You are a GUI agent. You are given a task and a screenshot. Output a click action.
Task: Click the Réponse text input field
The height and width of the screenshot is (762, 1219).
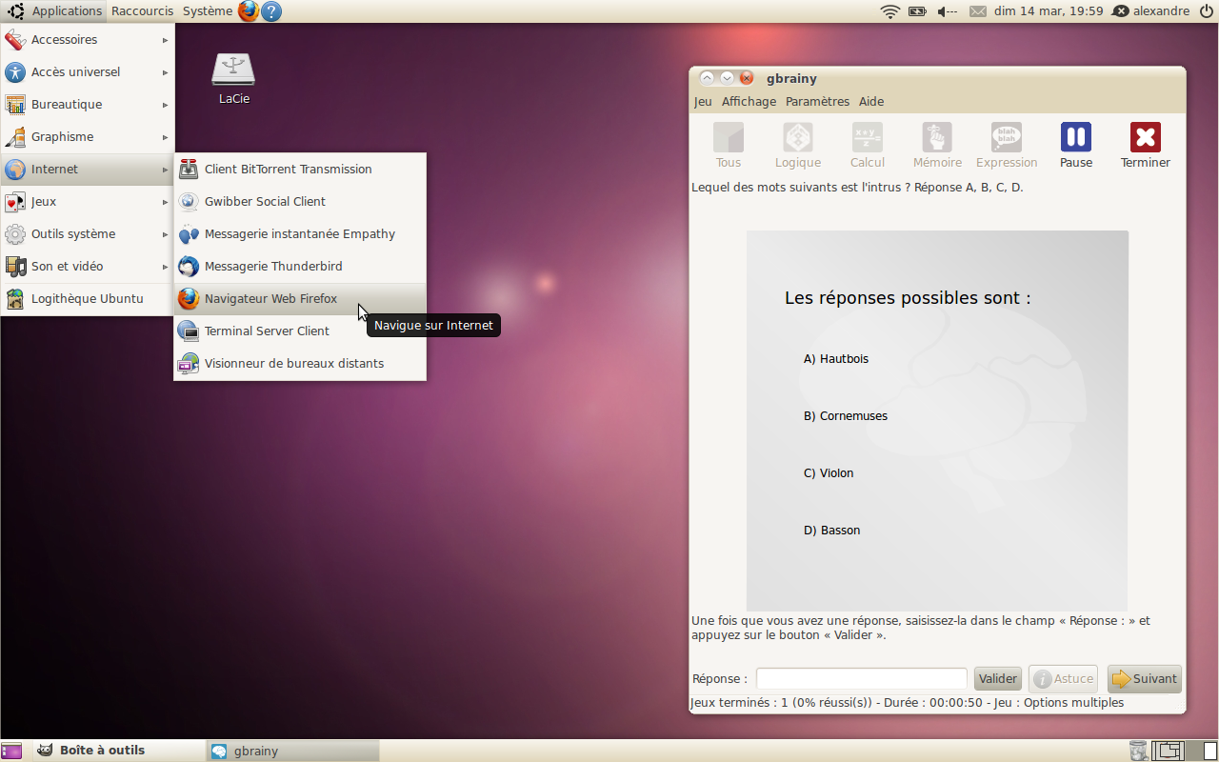861,679
